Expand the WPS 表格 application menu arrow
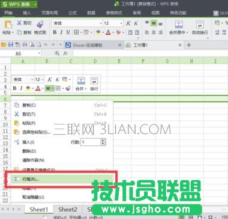Viewport: 228px width, 219px height. point(35,4)
